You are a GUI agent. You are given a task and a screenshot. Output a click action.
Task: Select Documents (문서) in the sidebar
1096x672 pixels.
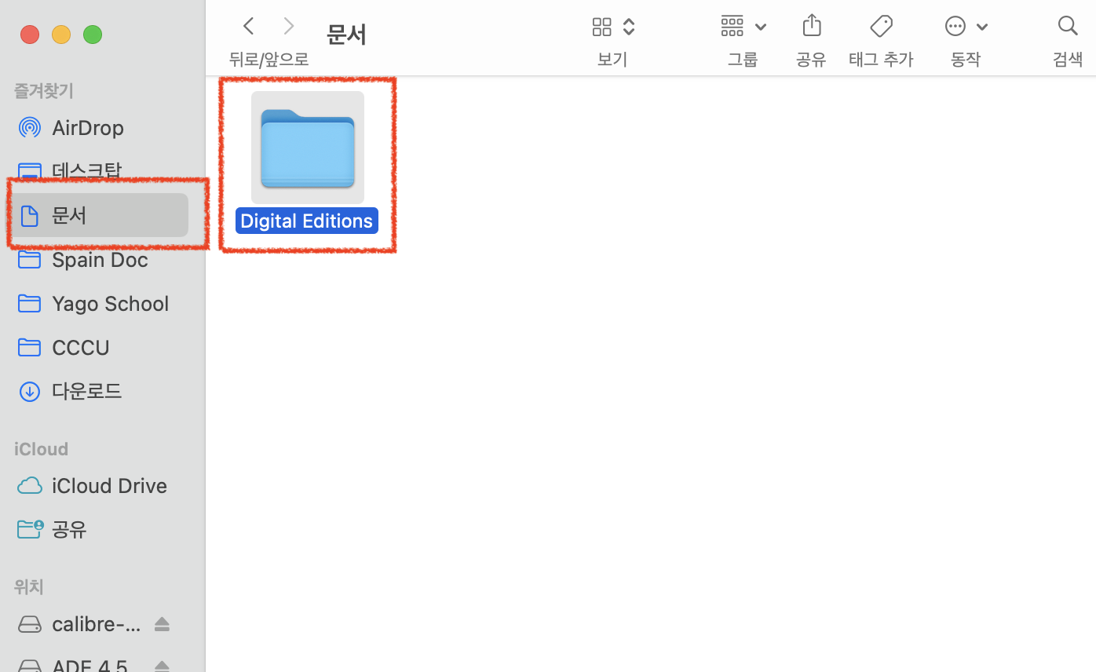click(100, 215)
